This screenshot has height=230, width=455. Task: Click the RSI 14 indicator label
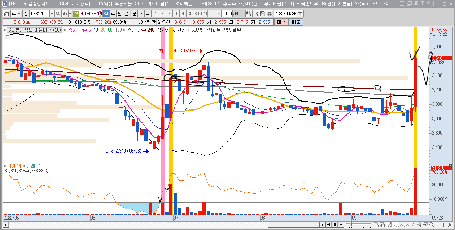click(x=16, y=166)
